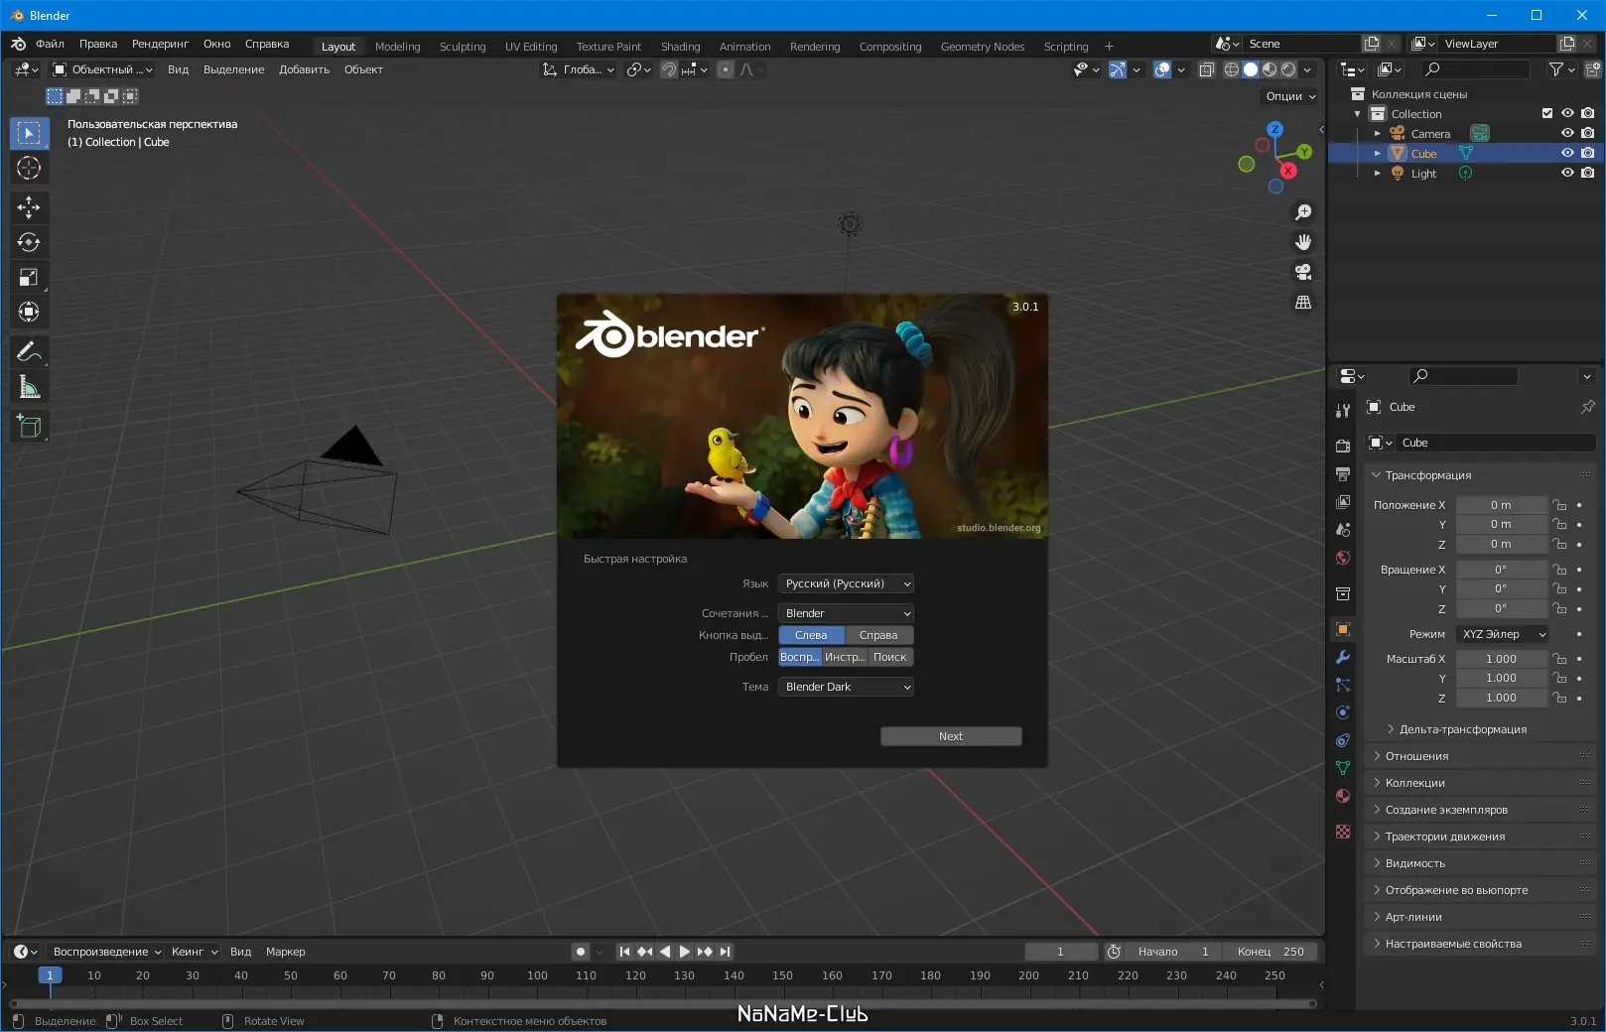The image size is (1606, 1032).
Task: Open the timeline 'Маркер' menu
Action: tap(286, 952)
